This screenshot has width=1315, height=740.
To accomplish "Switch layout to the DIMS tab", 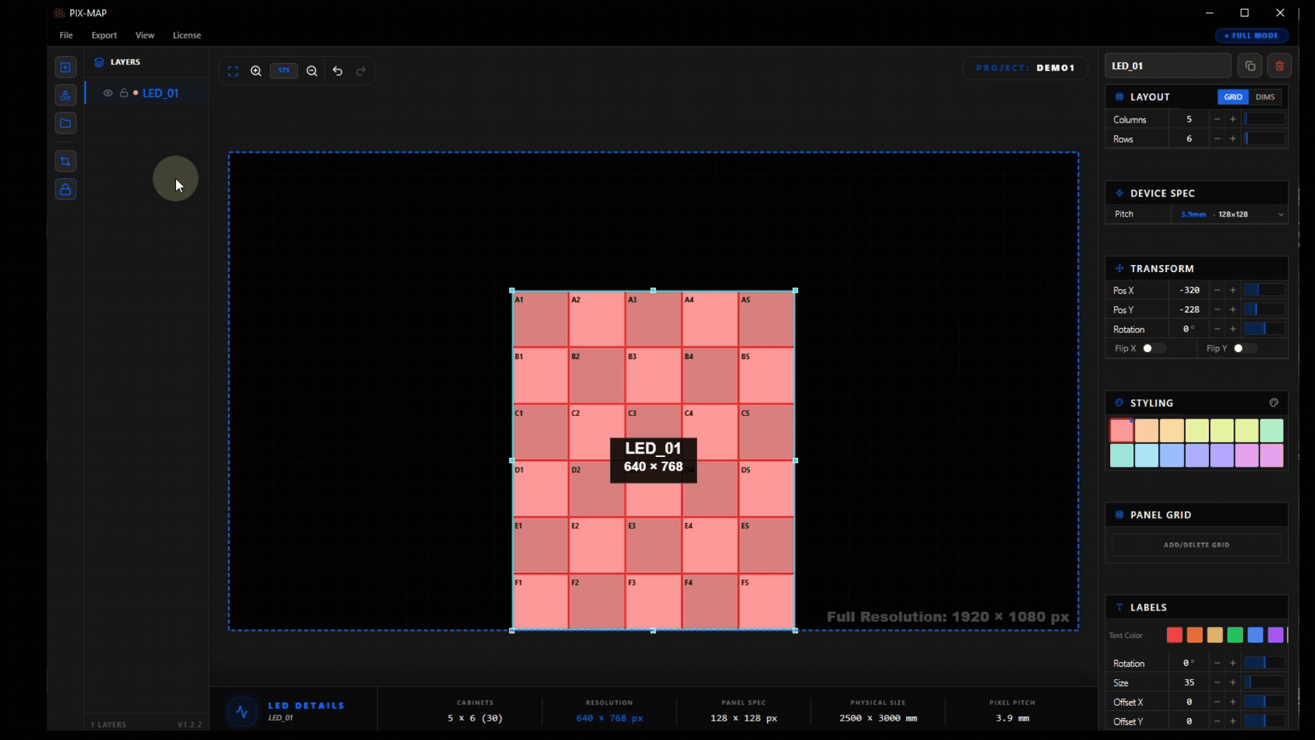I will [x=1265, y=97].
